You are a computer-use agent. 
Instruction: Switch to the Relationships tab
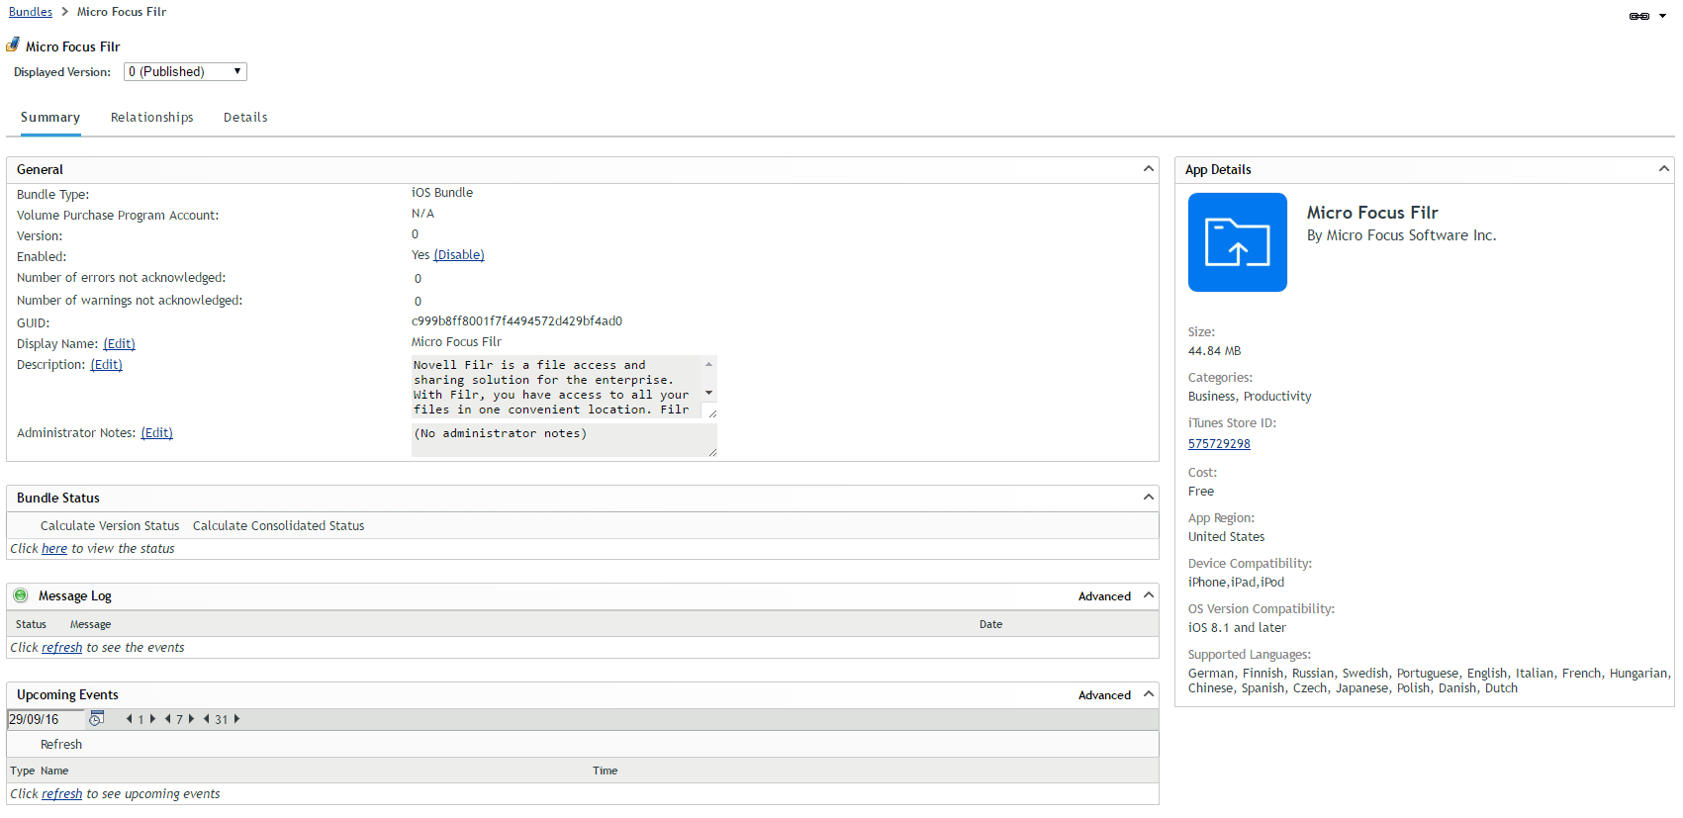click(x=152, y=117)
